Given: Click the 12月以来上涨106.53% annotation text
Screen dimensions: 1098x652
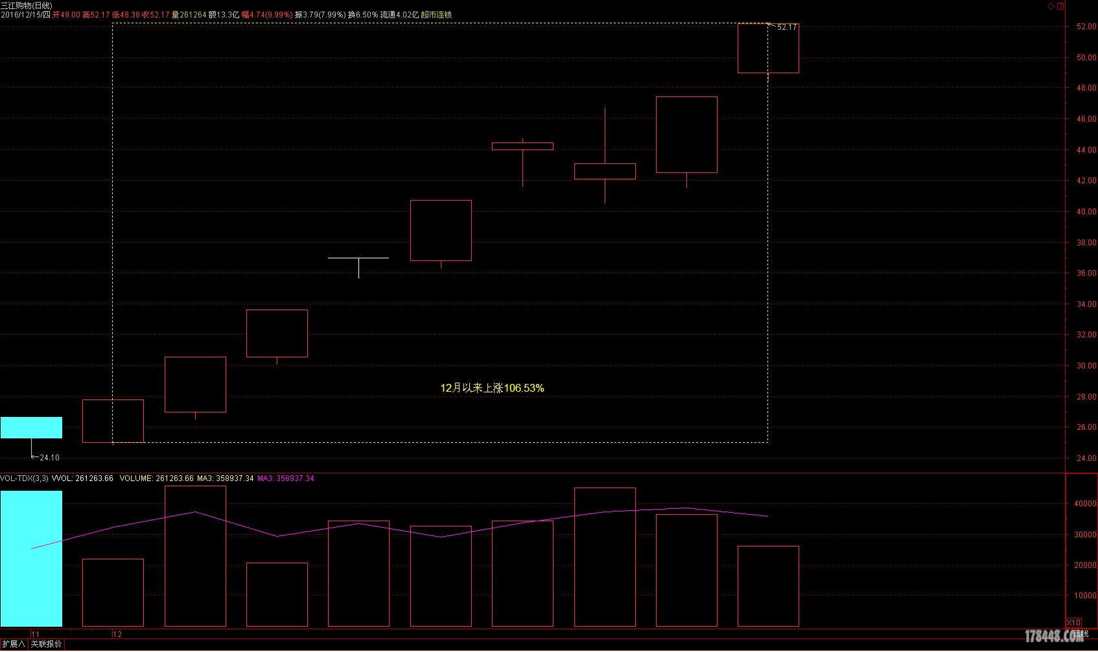Looking at the screenshot, I should (492, 388).
